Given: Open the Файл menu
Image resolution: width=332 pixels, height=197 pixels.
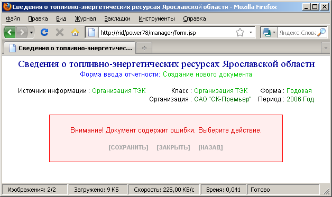Looking at the screenshot, I should [13, 18].
